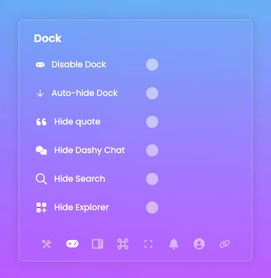Switch on the Hide Explorer toggle

pos(152,207)
